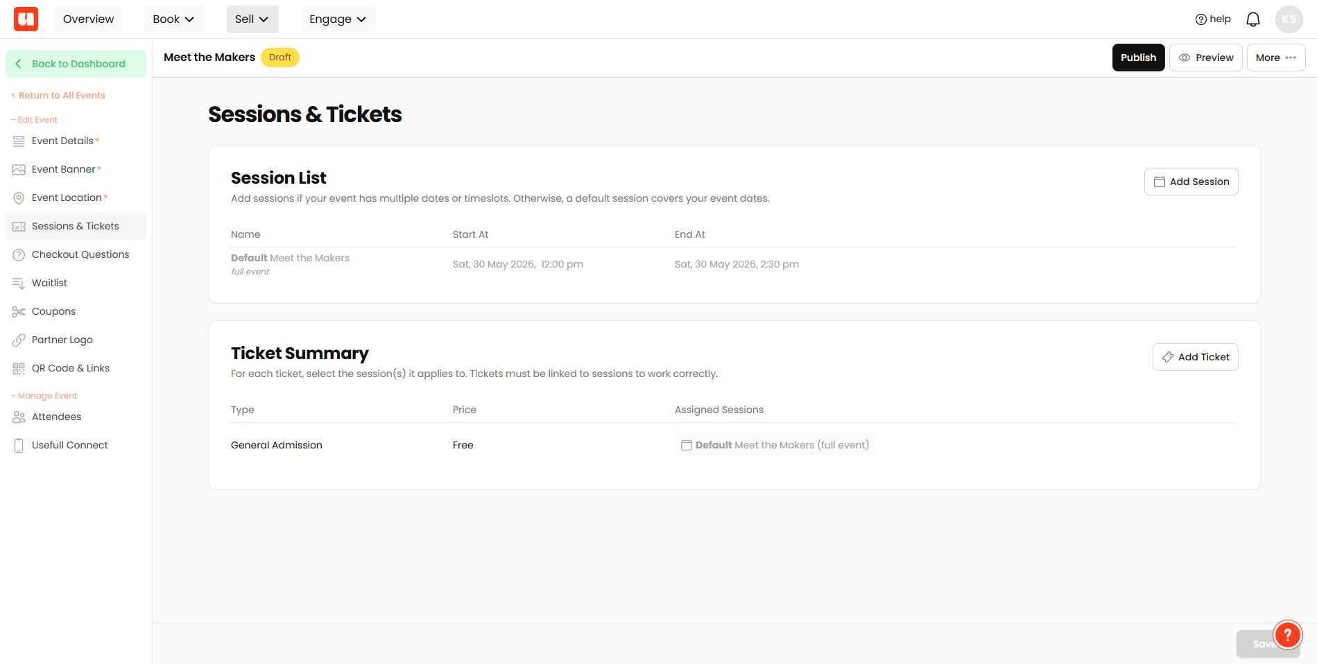This screenshot has width=1317, height=664.
Task: Click the Draft status badge
Action: coord(280,58)
